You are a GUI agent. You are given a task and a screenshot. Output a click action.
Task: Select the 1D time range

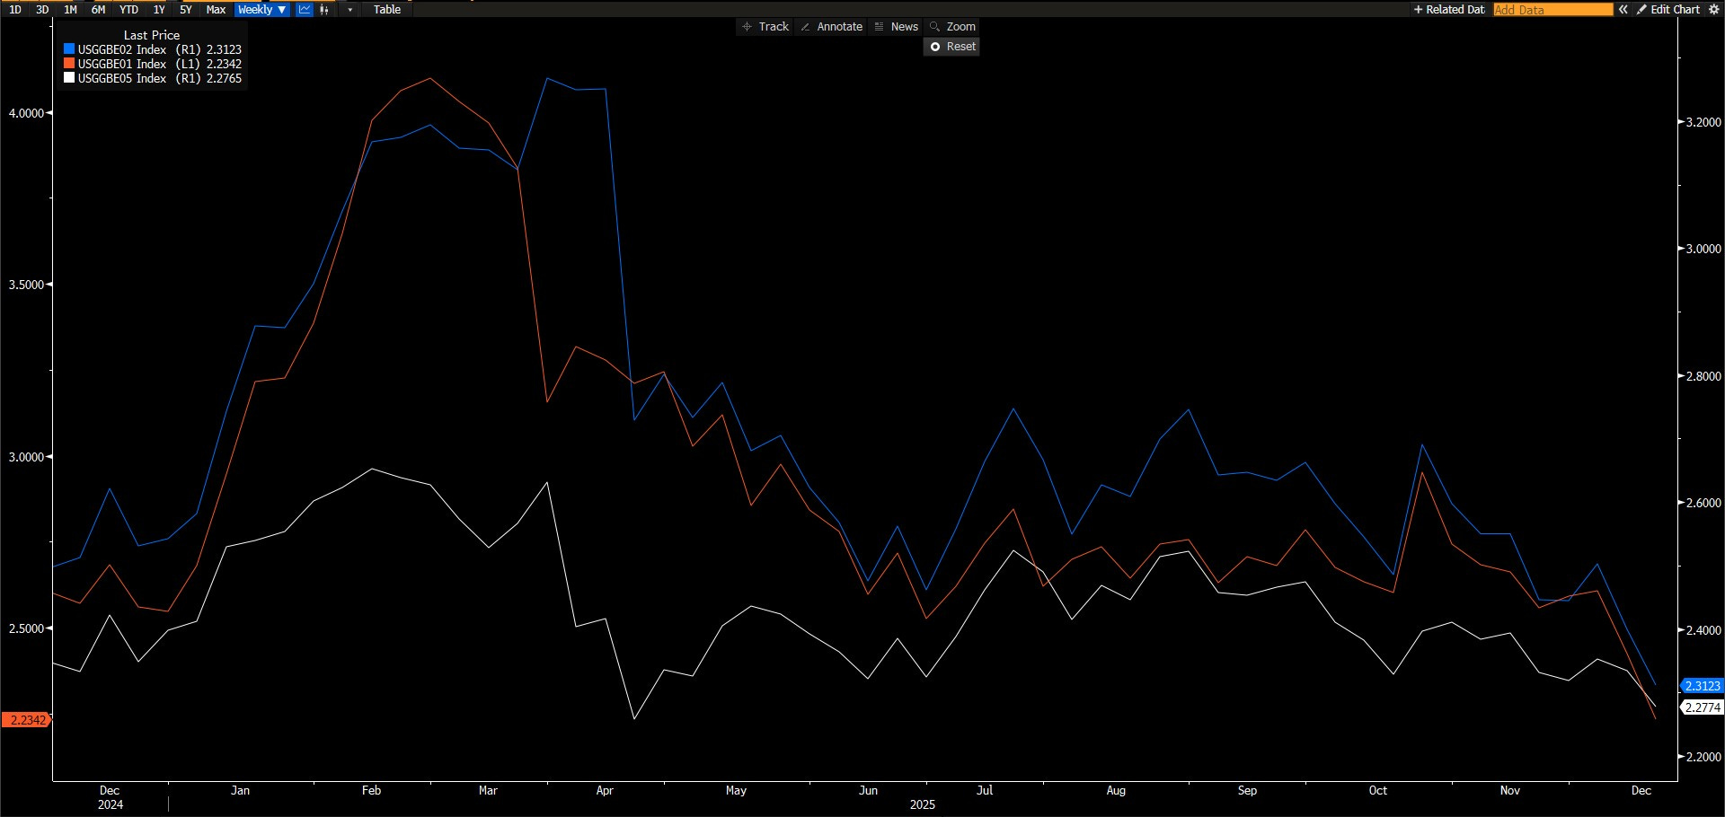[x=15, y=9]
